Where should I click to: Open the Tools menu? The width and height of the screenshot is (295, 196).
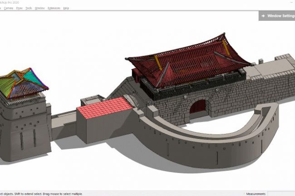click(29, 8)
